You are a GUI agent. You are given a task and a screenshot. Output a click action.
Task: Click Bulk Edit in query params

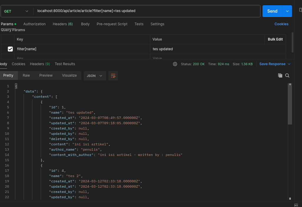[x=275, y=39]
